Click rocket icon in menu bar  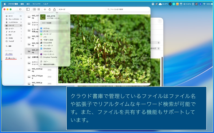click(x=156, y=4)
